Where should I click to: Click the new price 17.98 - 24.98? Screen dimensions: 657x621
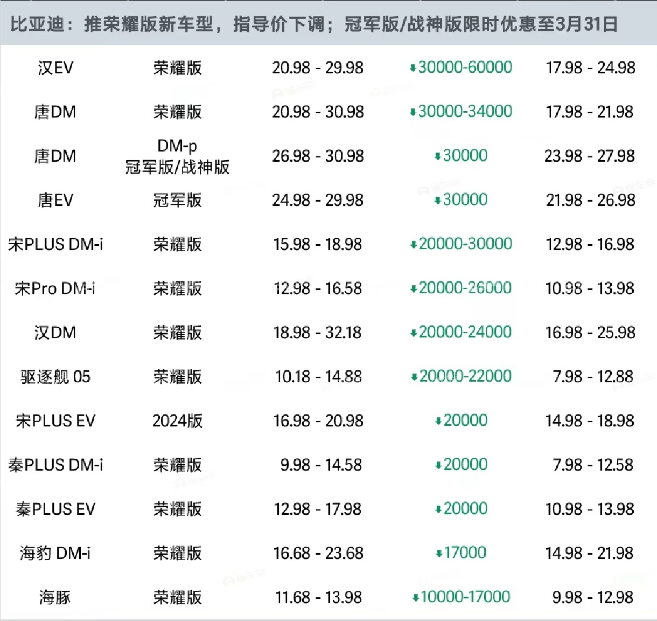click(590, 68)
